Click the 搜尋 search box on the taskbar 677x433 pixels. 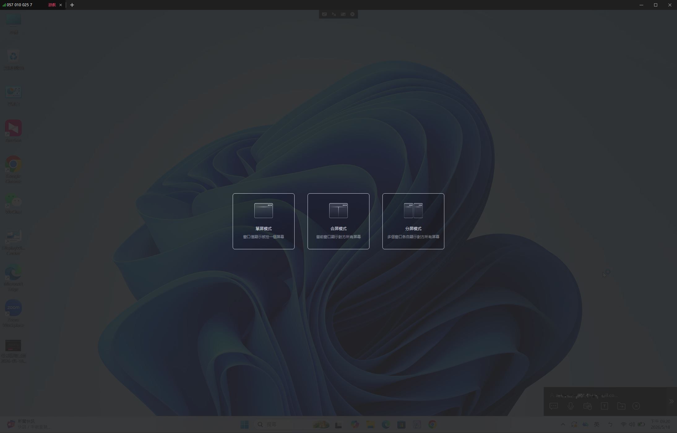click(291, 425)
